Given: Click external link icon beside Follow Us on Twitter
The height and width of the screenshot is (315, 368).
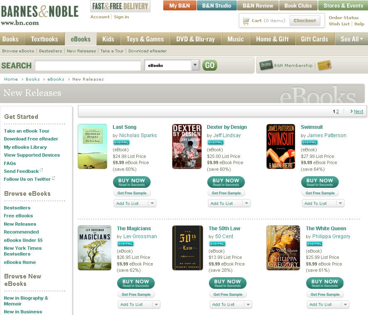Looking at the screenshot, I should tap(53, 178).
